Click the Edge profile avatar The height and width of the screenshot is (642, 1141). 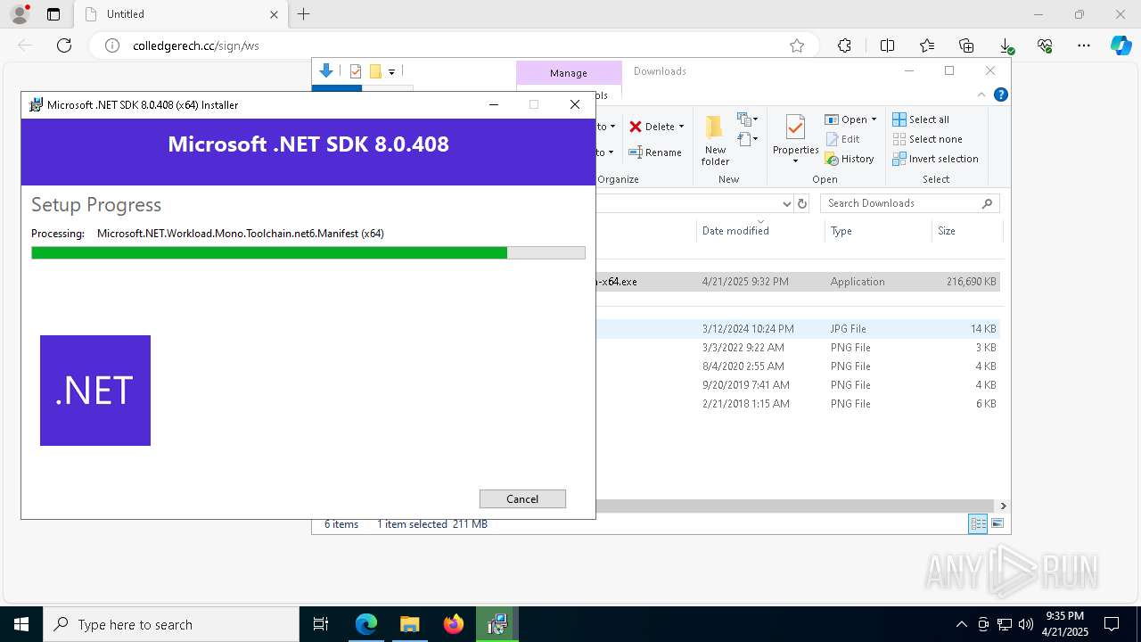(20, 14)
